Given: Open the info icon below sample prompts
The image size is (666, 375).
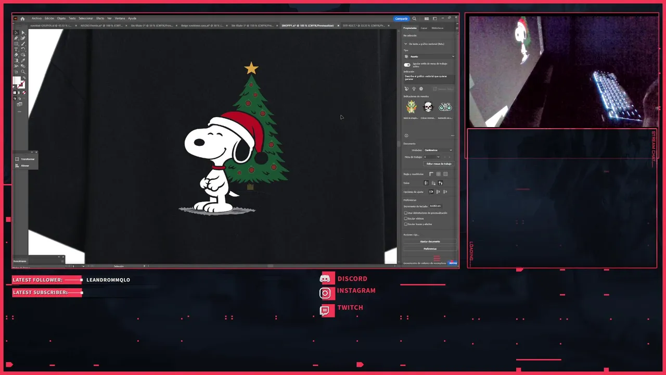Looking at the screenshot, I should click(x=406, y=135).
